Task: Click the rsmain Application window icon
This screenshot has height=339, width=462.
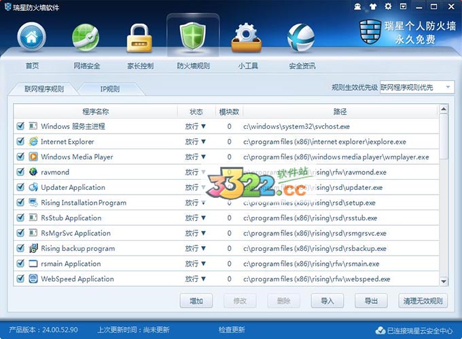Action: pyautogui.click(x=33, y=264)
